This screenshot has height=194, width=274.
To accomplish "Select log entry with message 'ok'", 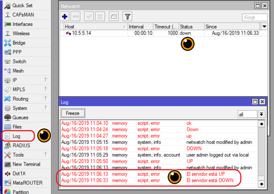I will point(159,123).
